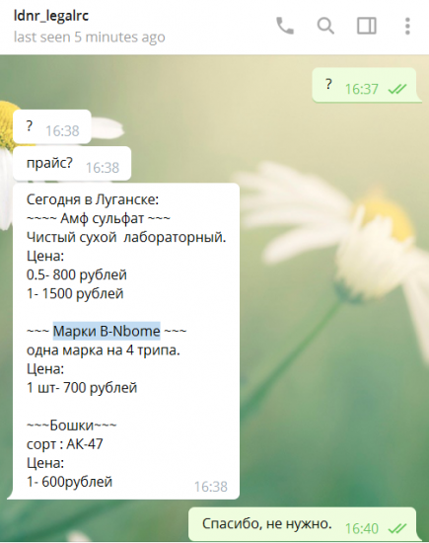Click read check marks on 16:40 message

click(396, 528)
